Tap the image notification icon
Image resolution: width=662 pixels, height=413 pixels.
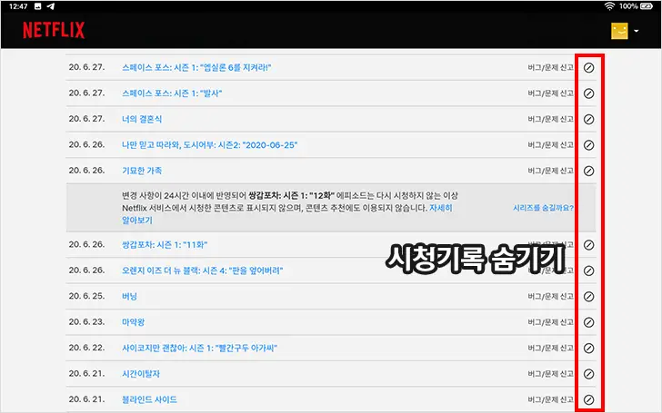click(37, 6)
